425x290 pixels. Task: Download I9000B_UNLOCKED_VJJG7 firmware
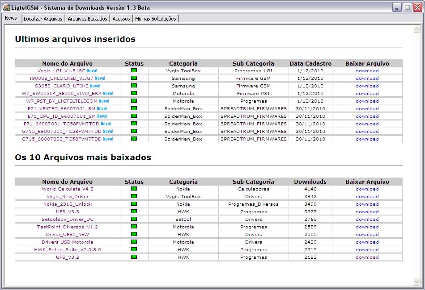pos(367,79)
